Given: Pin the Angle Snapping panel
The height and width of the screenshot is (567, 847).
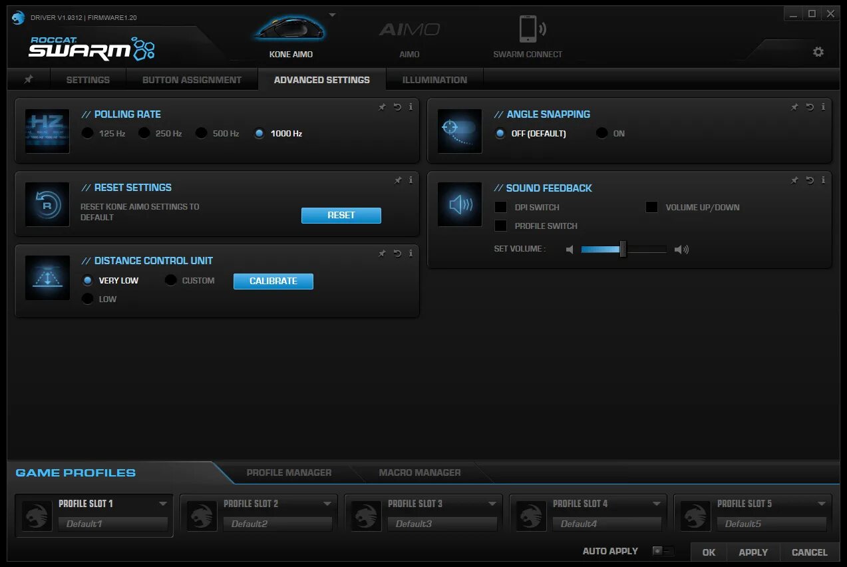Looking at the screenshot, I should point(795,107).
